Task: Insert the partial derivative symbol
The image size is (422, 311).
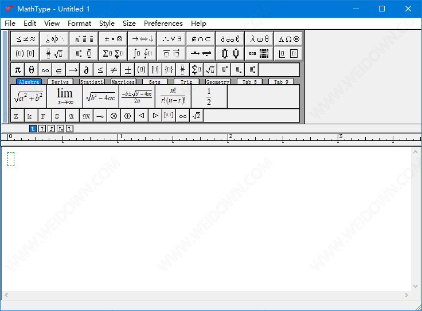Action: pyautogui.click(x=87, y=70)
